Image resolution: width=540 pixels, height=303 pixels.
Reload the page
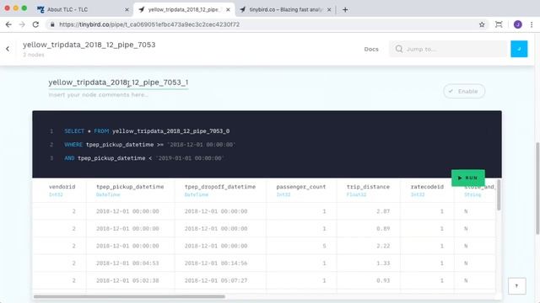pyautogui.click(x=35, y=24)
